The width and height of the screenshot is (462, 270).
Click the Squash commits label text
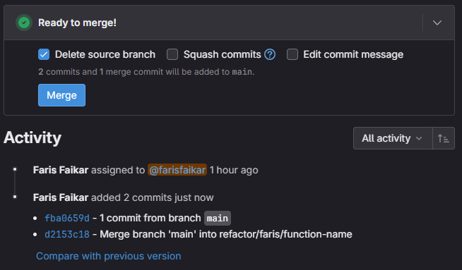(222, 54)
